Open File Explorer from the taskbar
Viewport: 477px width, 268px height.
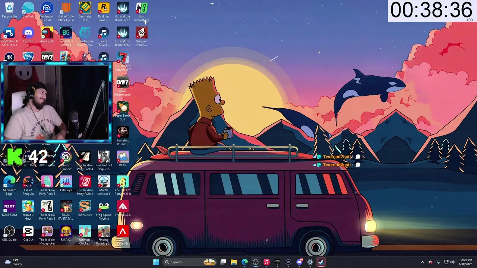(x=234, y=262)
